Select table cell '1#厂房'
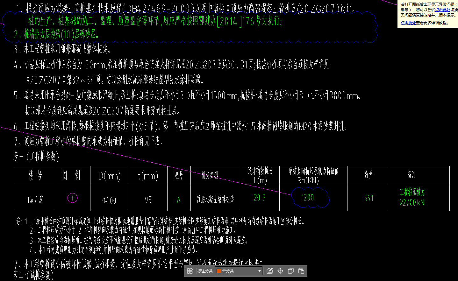Image resolution: width=458 pixels, height=281 pixels. click(x=35, y=200)
